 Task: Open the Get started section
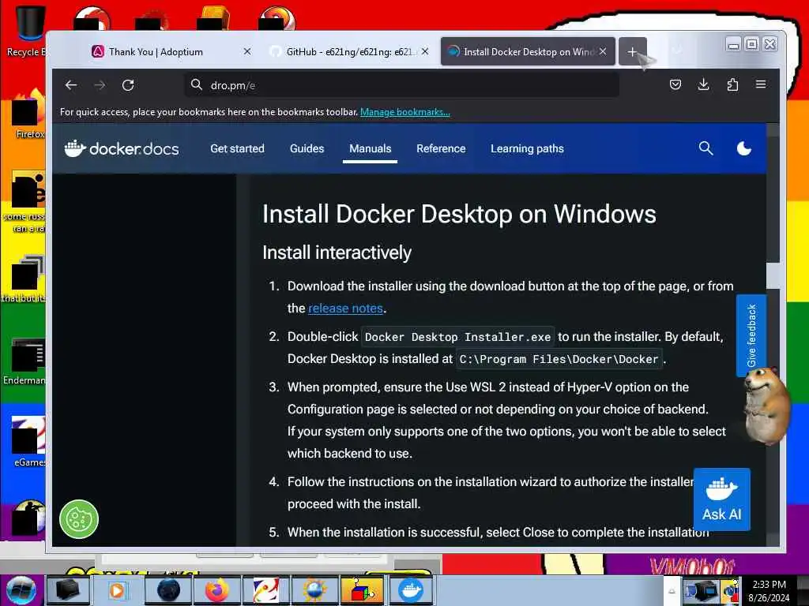click(237, 148)
